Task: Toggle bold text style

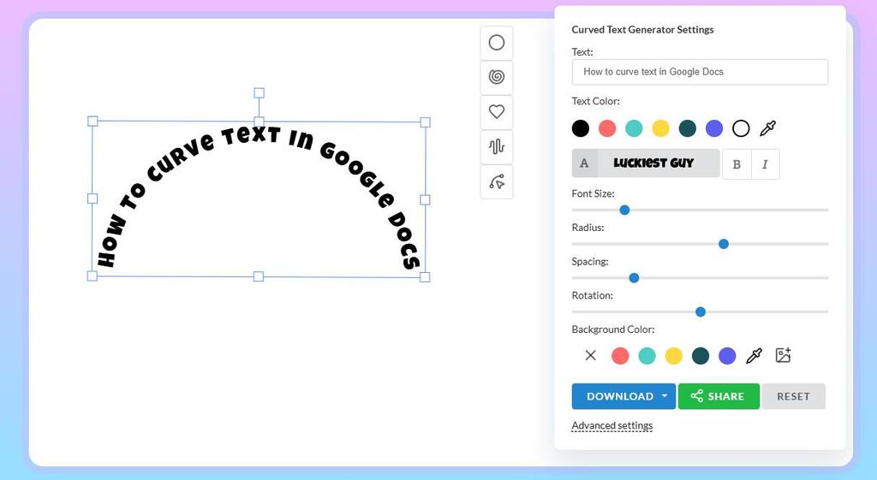Action: pyautogui.click(x=737, y=164)
